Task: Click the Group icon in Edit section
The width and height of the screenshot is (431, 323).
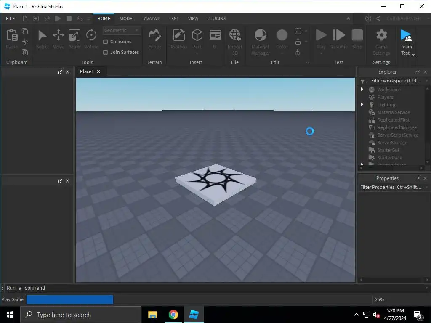Action: pyautogui.click(x=298, y=31)
